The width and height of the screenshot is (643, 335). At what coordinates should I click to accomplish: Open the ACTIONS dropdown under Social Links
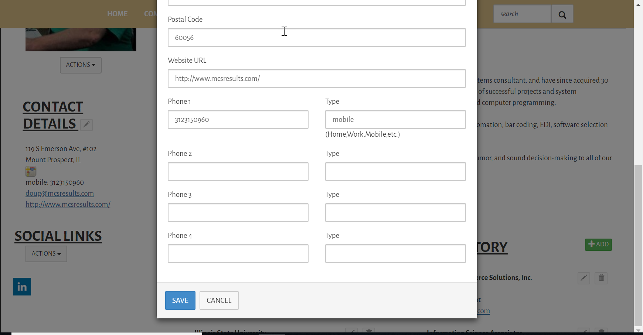click(46, 254)
